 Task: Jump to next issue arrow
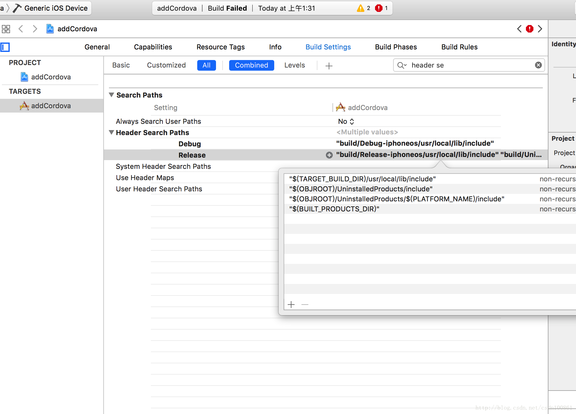(540, 29)
